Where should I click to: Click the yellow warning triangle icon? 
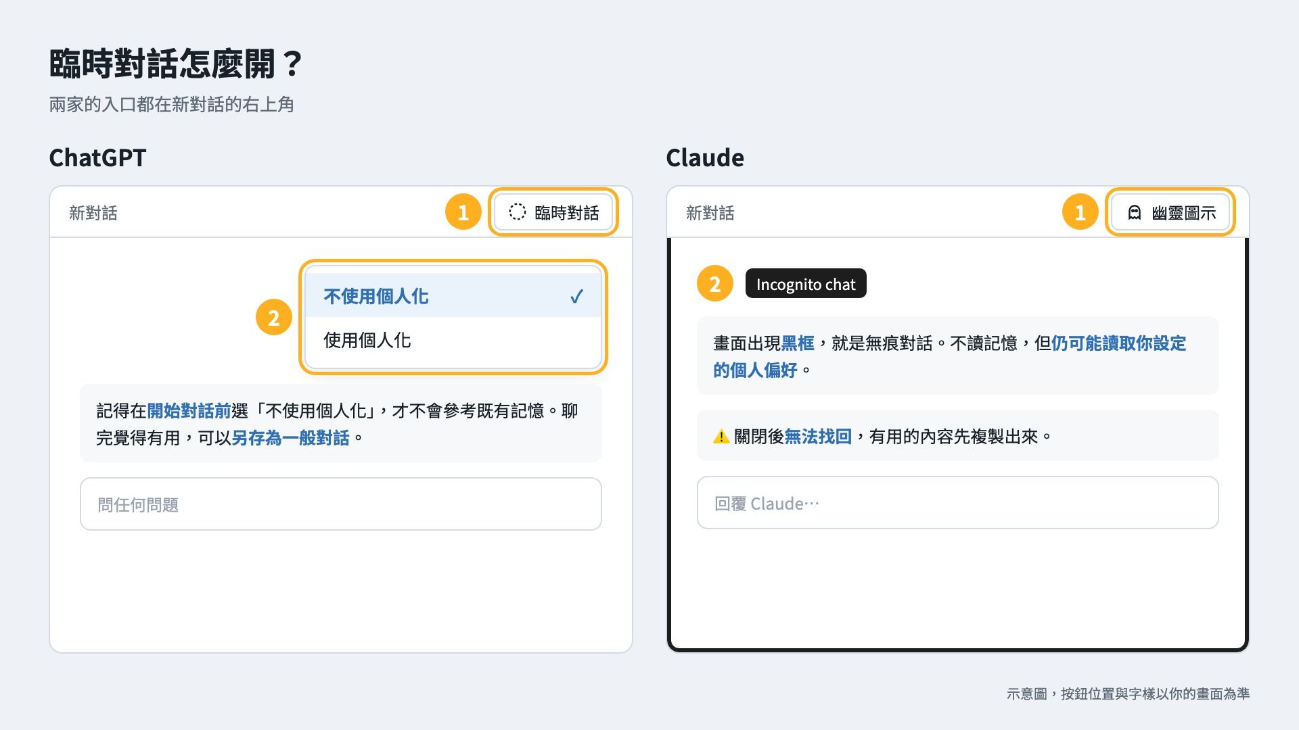(x=721, y=437)
